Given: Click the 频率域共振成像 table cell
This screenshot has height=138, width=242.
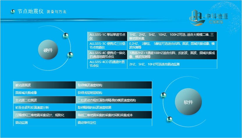Looking at the screenshot, I should (x=45, y=93).
